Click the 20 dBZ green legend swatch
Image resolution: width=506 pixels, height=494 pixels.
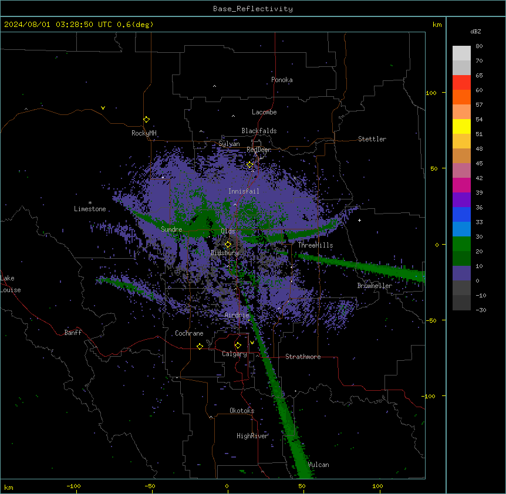[461, 258]
